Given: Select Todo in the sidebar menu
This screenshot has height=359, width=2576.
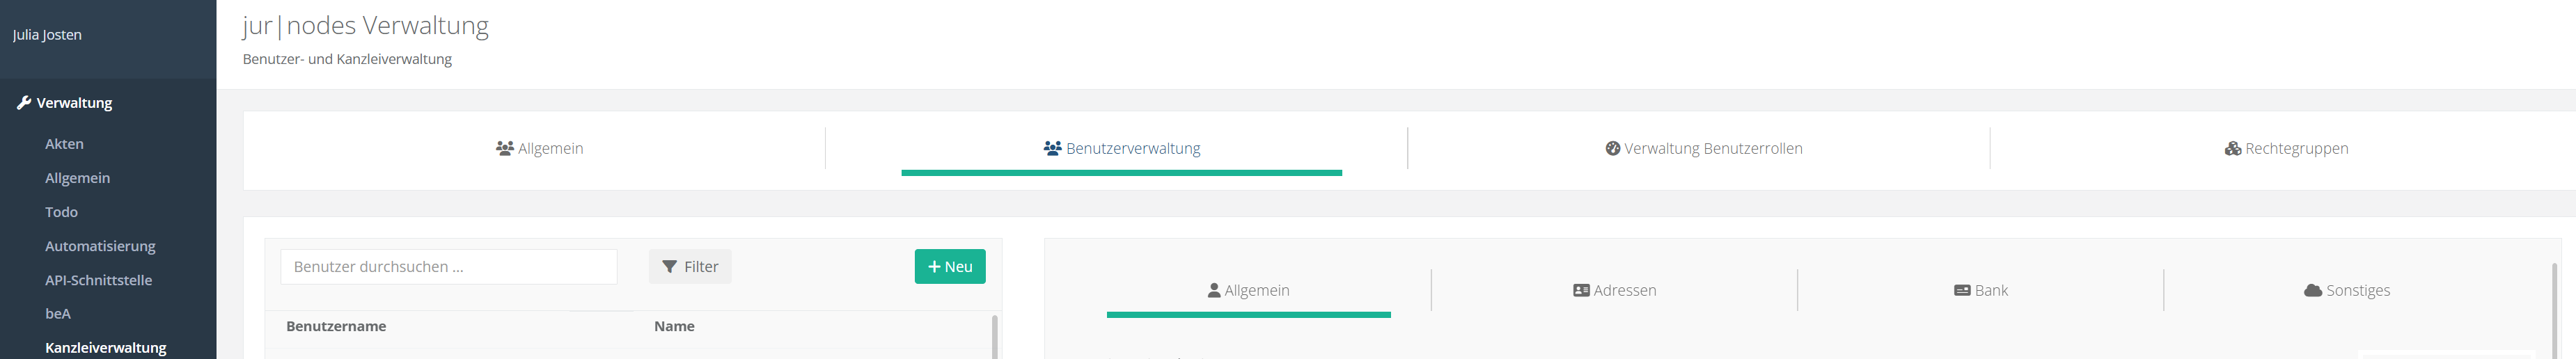Looking at the screenshot, I should 61,212.
